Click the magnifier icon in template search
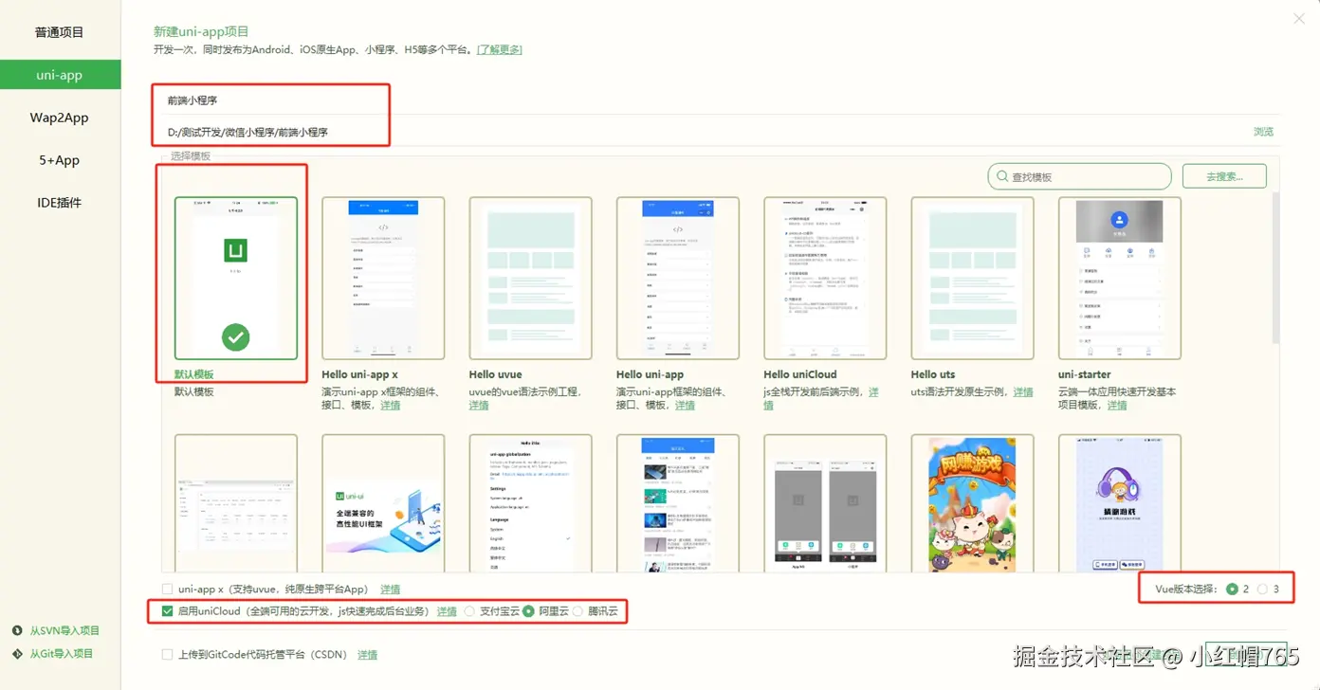The image size is (1320, 690). click(x=1001, y=176)
